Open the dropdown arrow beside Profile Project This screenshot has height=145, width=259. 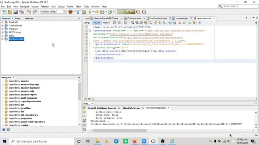point(114,12)
